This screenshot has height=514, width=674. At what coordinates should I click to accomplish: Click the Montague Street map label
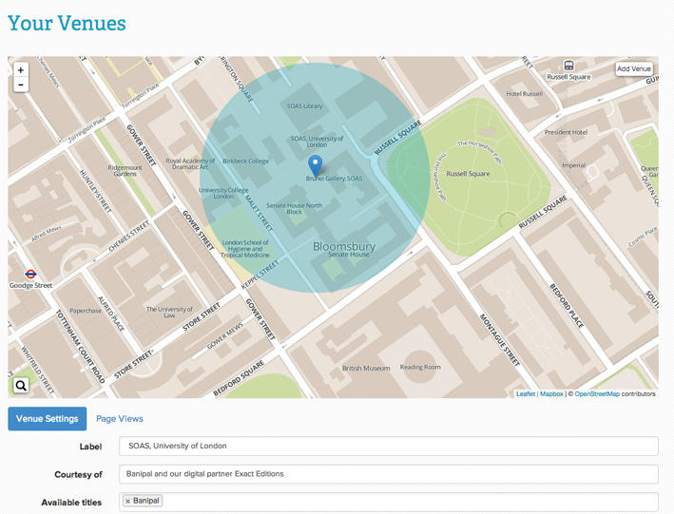click(499, 340)
